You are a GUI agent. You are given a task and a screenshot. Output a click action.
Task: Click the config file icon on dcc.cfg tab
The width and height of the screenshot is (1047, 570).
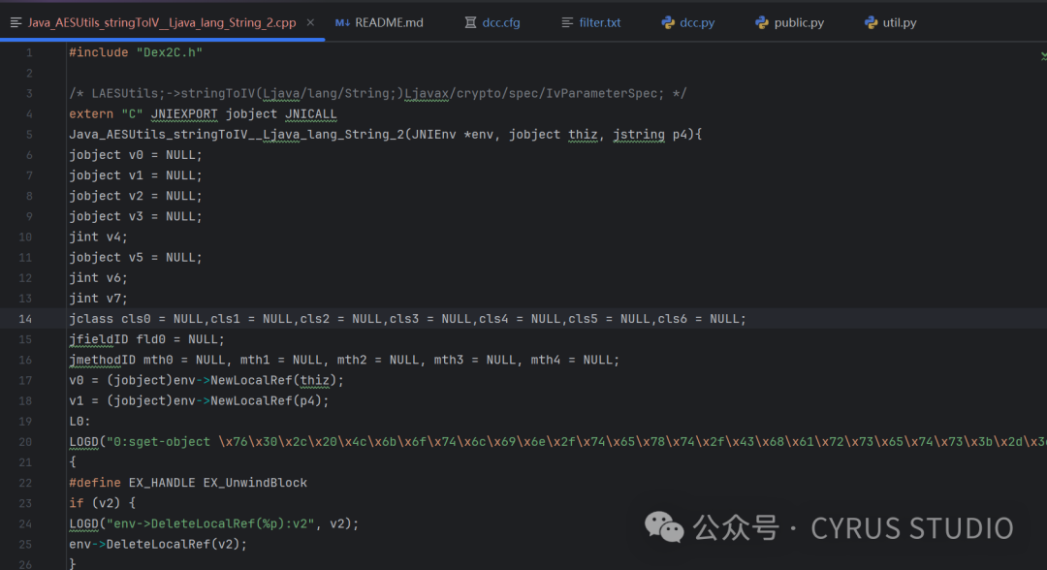click(x=471, y=22)
